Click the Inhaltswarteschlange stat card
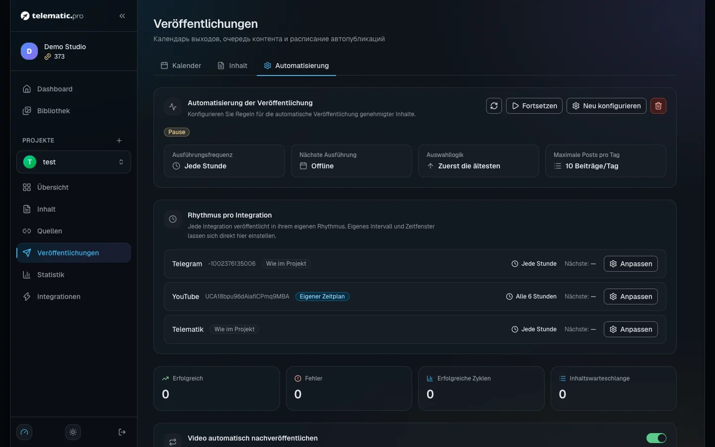Screen dimensions: 715x447 coord(614,388)
